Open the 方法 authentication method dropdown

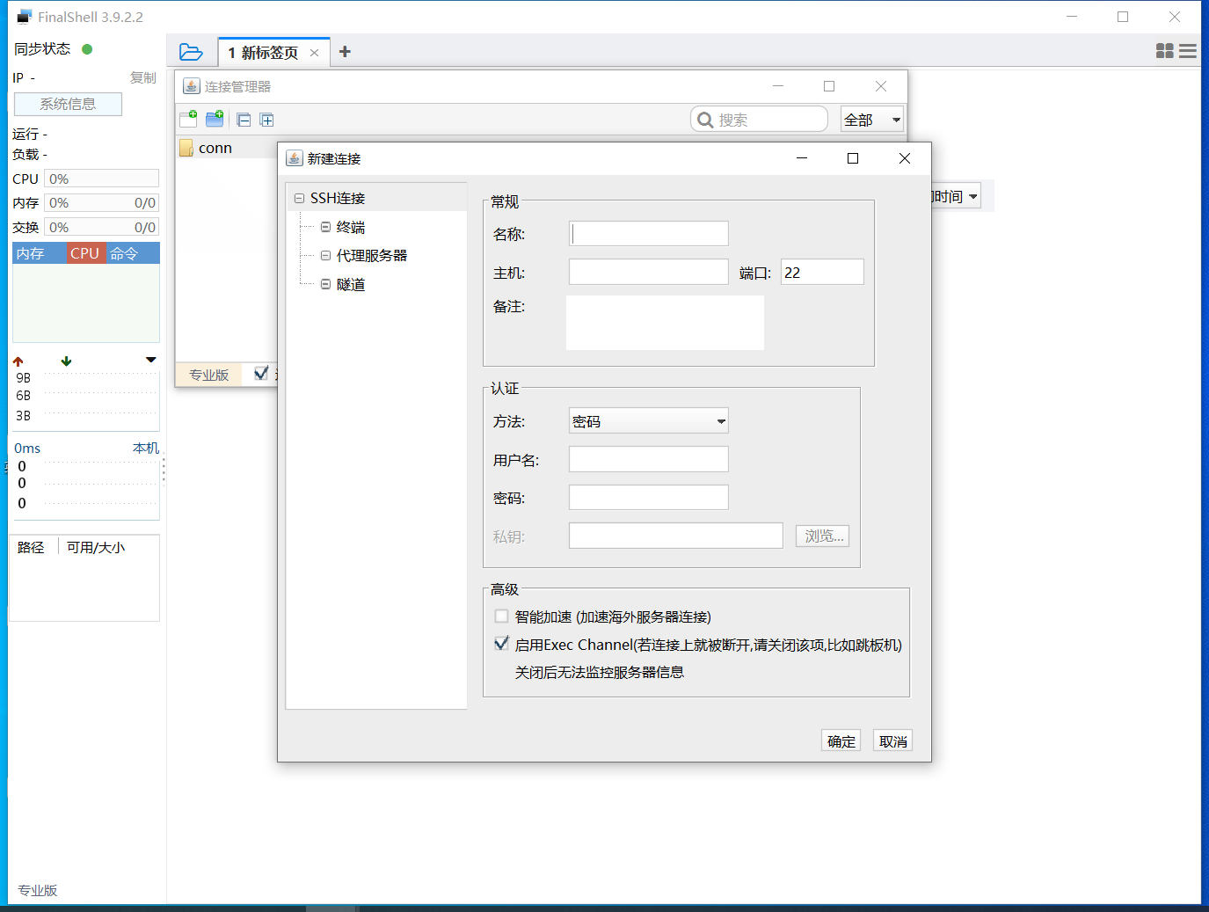[x=648, y=420]
